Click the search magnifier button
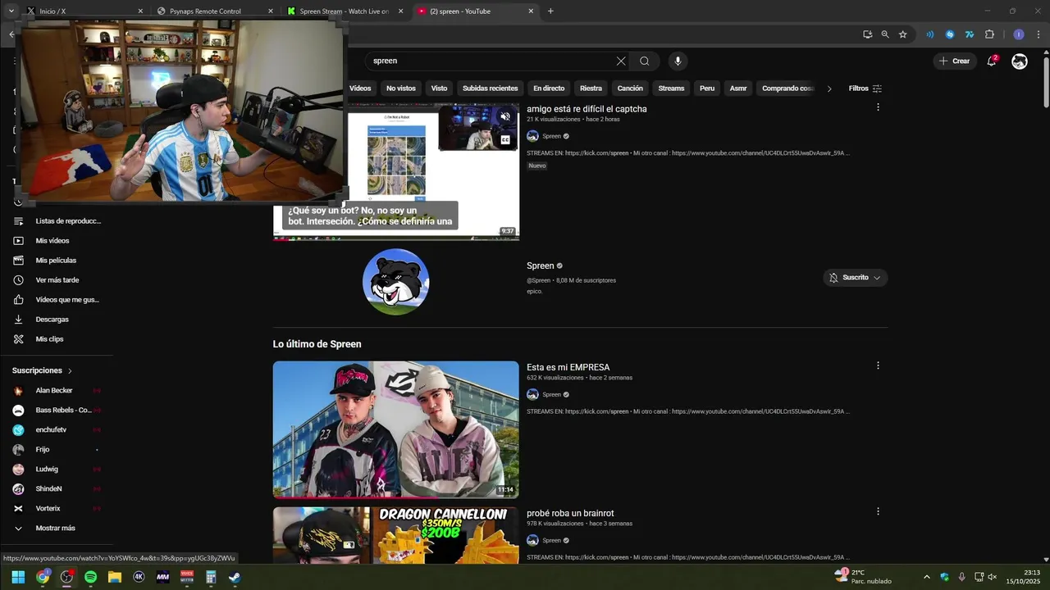The width and height of the screenshot is (1050, 590). coord(645,61)
